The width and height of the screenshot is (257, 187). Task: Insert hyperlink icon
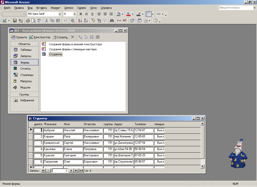(x=73, y=21)
